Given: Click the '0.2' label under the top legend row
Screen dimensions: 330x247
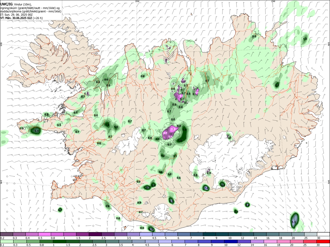Looking at the screenshot, I should click(2, 238).
